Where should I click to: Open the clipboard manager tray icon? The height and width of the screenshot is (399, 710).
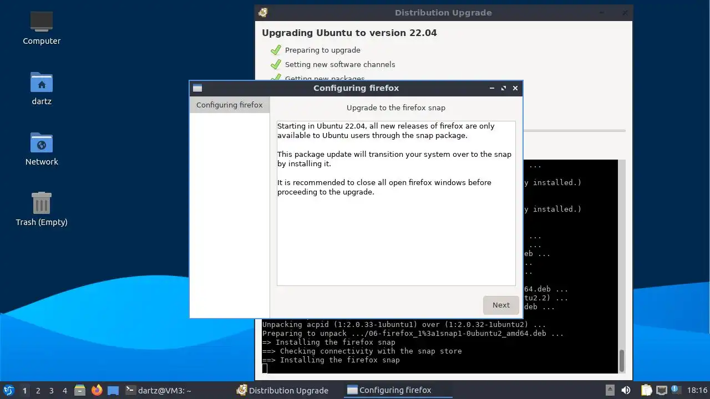click(x=647, y=390)
